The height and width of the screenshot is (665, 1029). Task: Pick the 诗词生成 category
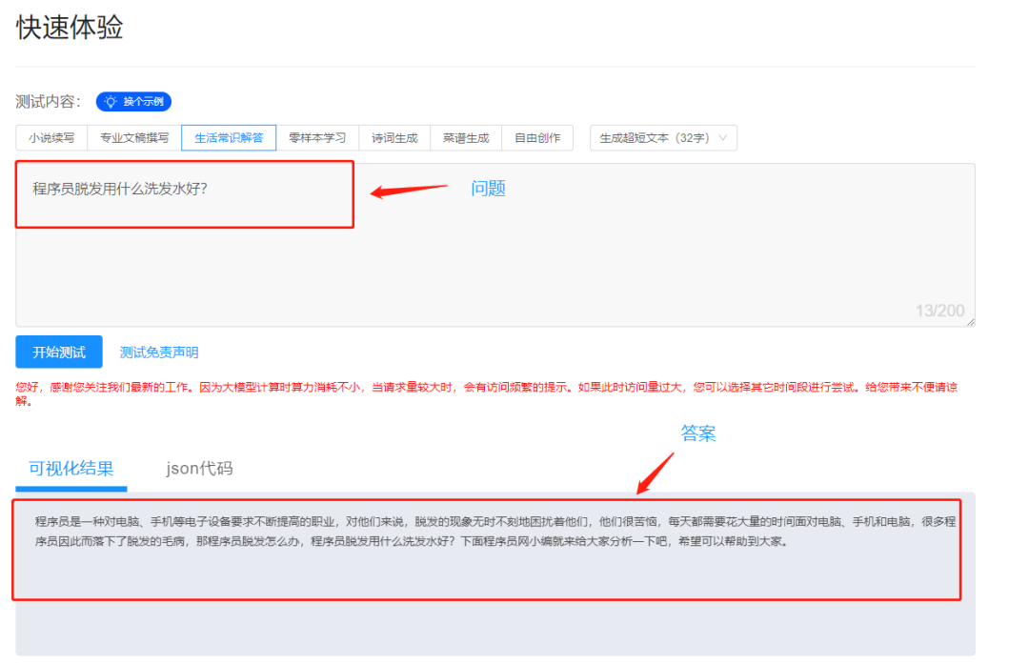click(394, 138)
